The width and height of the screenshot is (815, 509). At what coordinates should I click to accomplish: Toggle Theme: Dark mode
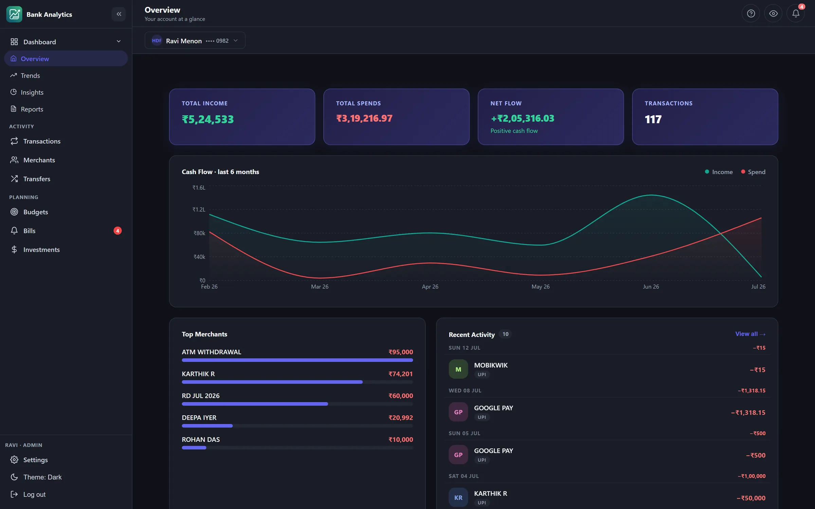66,477
